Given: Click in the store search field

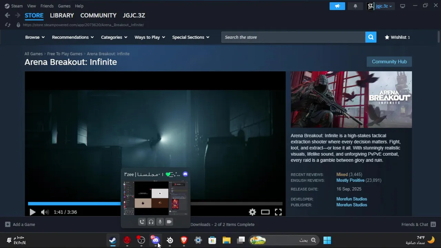Looking at the screenshot, I should [293, 37].
